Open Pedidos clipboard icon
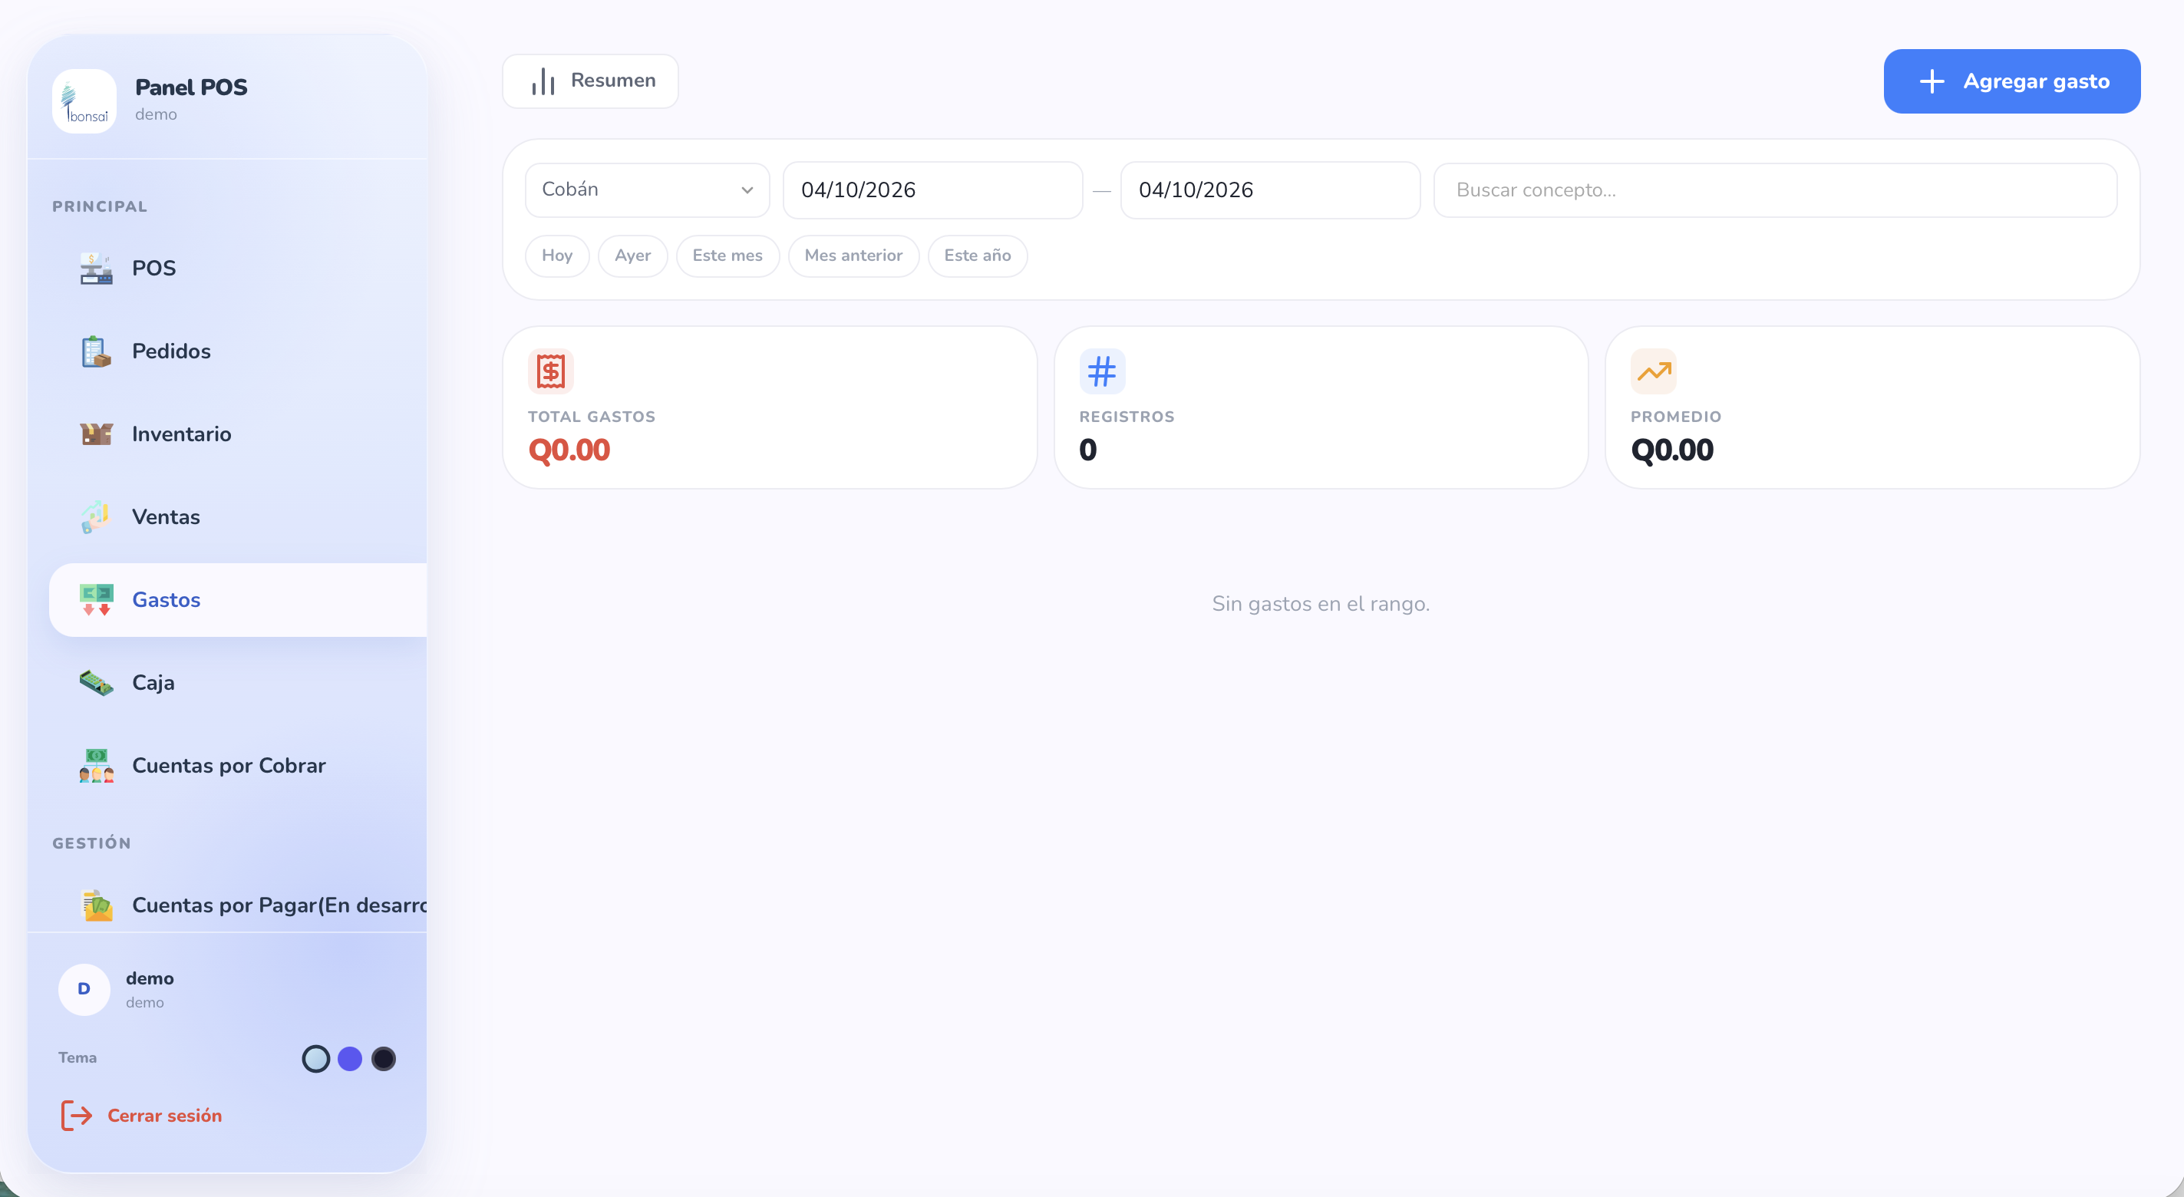The image size is (2184, 1197). pyautogui.click(x=96, y=351)
